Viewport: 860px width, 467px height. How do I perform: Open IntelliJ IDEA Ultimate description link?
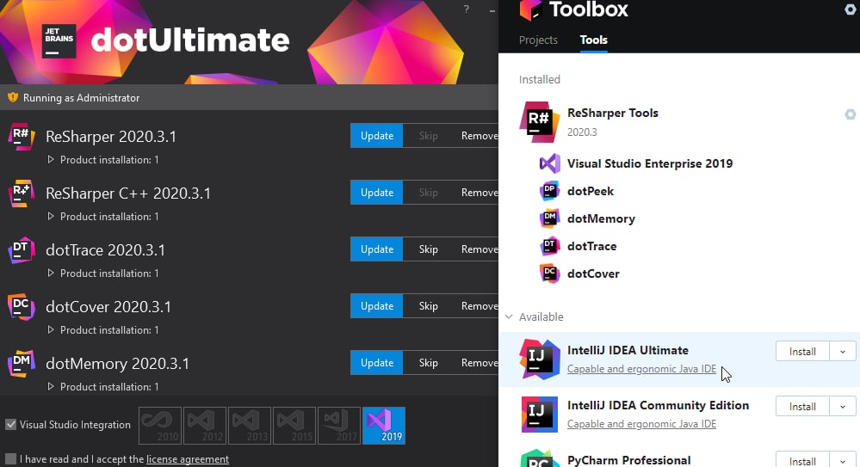641,369
